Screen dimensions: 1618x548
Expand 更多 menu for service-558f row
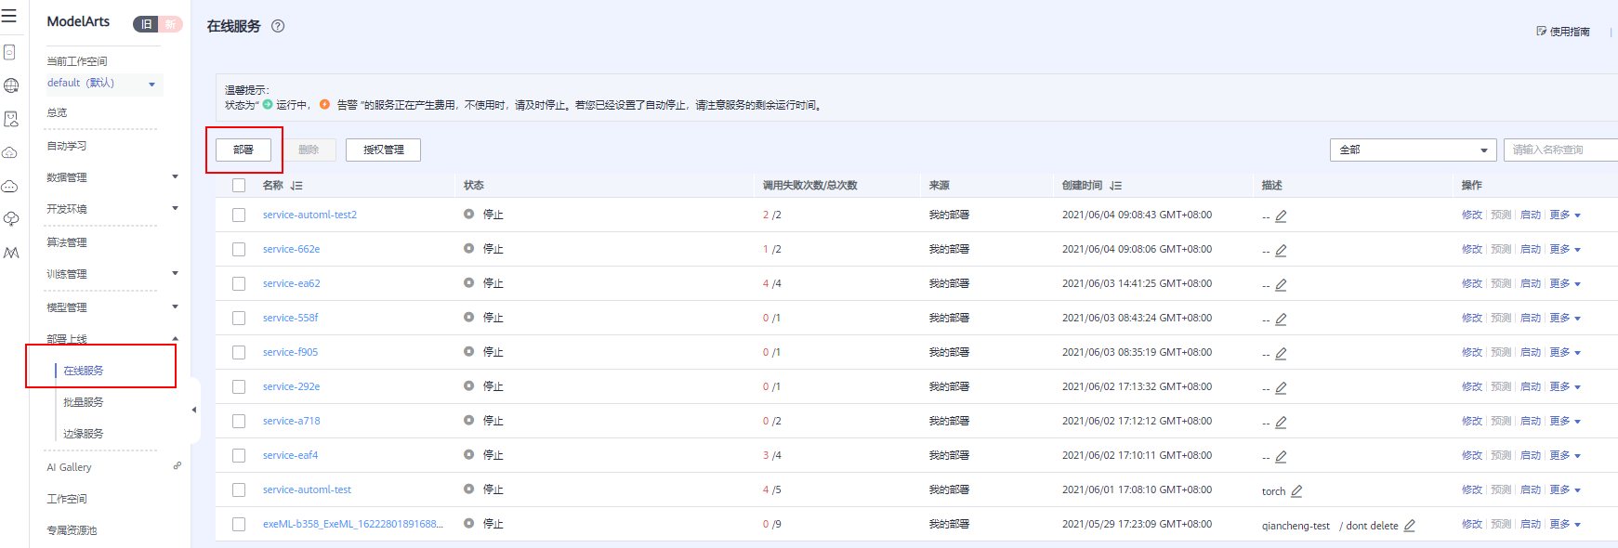(1565, 318)
